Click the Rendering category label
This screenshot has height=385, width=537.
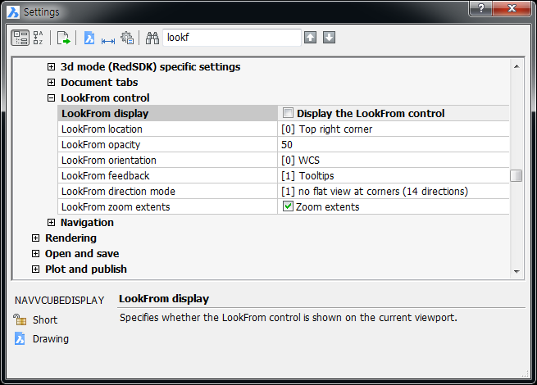pos(71,238)
